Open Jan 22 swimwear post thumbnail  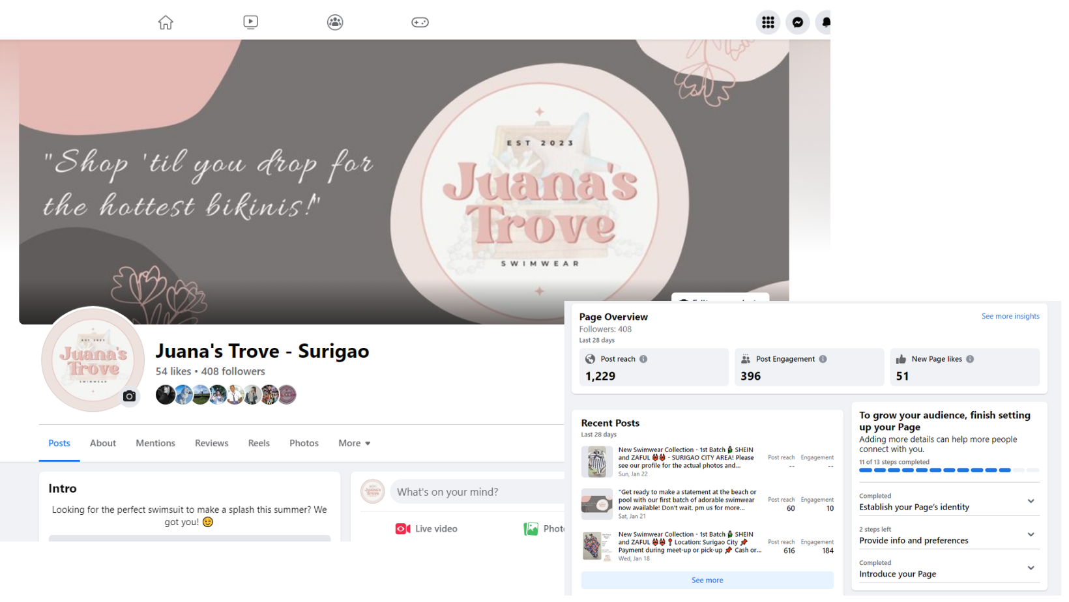pyautogui.click(x=596, y=462)
